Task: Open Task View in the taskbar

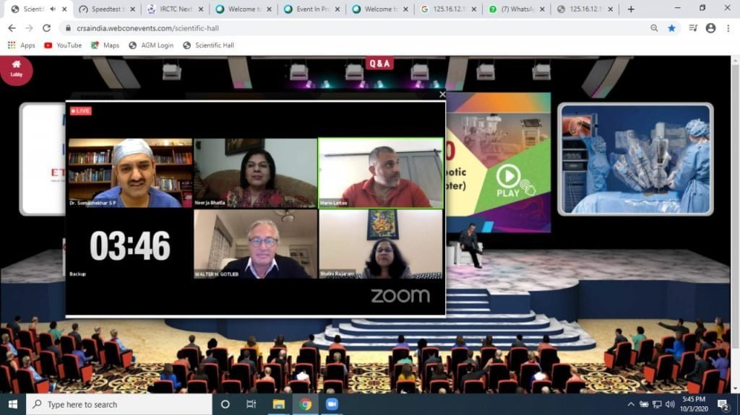Action: coord(251,404)
